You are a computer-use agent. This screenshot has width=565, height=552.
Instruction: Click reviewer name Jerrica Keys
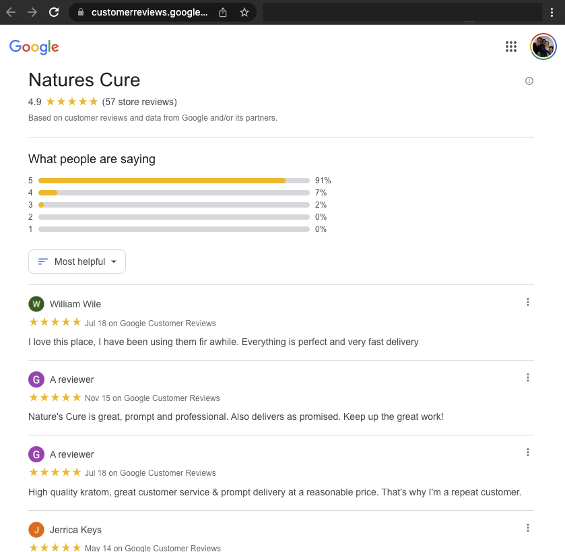point(75,530)
